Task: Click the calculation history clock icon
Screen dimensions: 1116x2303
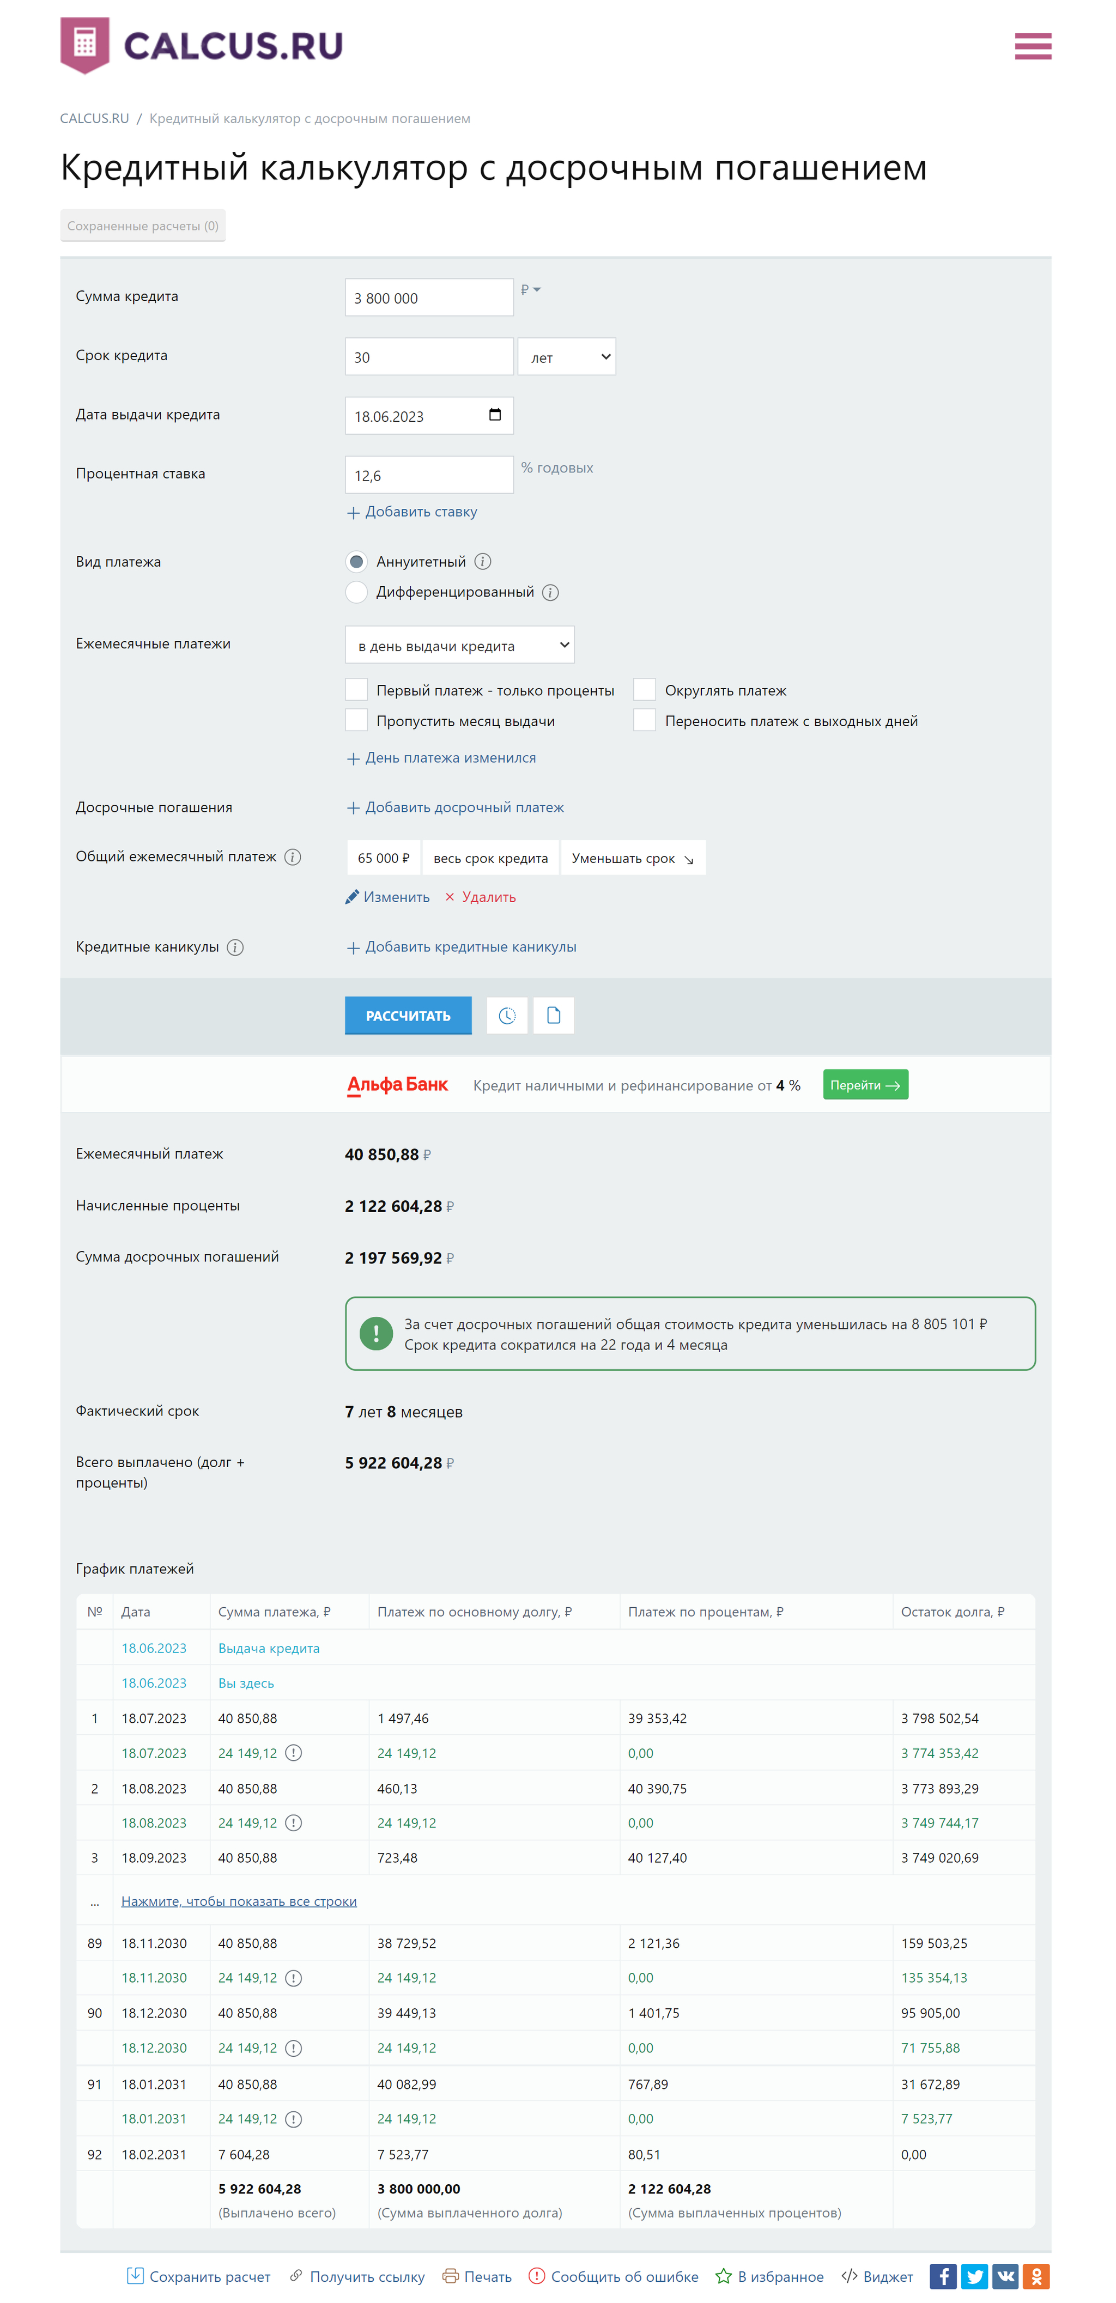Action: [506, 1016]
